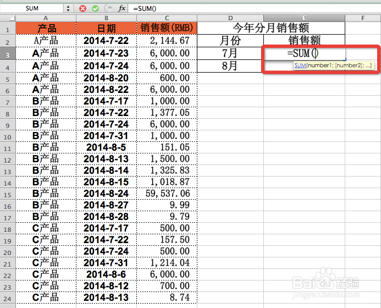Select the cell with 151.05

pos(167,147)
